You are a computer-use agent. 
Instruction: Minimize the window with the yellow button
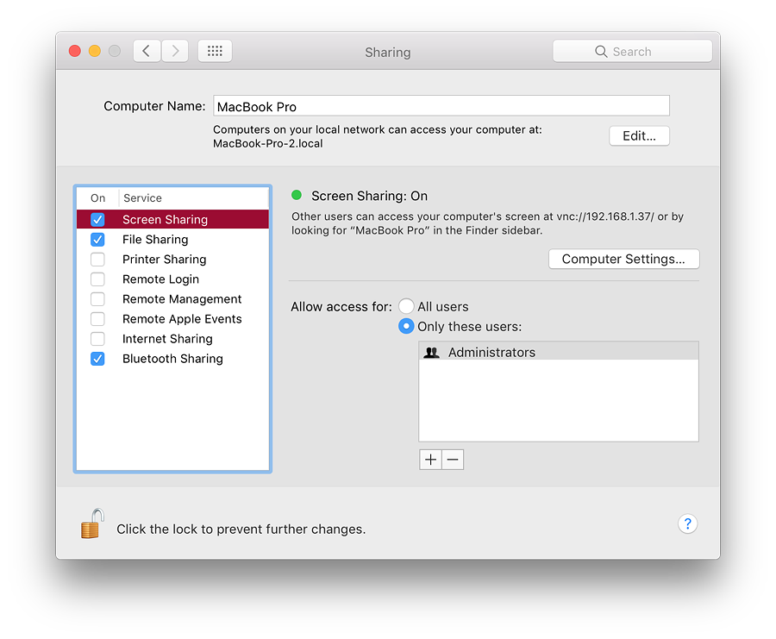tap(95, 51)
